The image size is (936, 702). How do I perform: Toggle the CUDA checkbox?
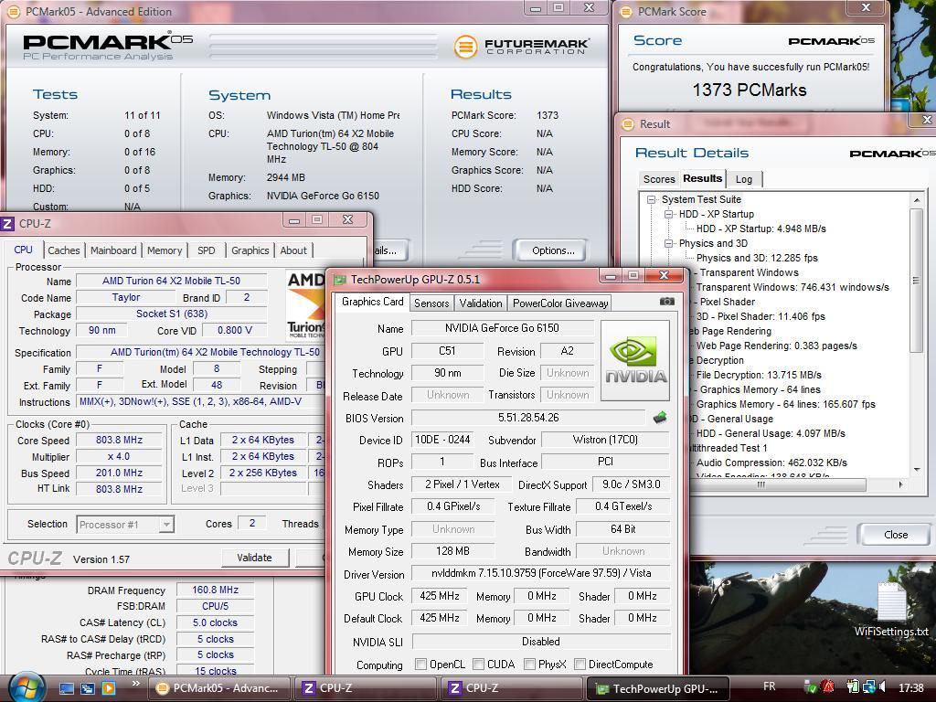tap(478, 664)
